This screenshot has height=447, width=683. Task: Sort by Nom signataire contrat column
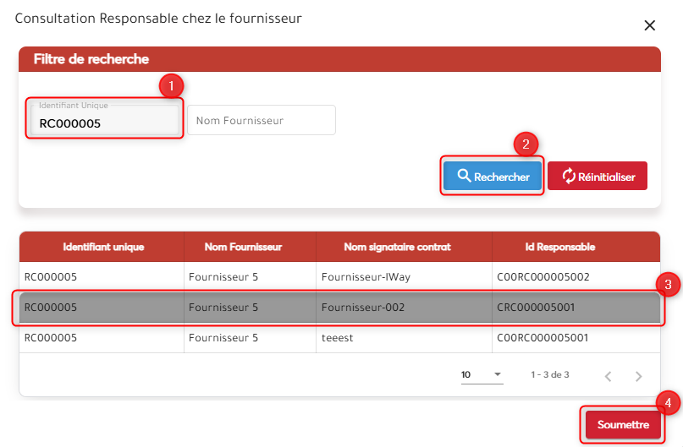(x=398, y=247)
